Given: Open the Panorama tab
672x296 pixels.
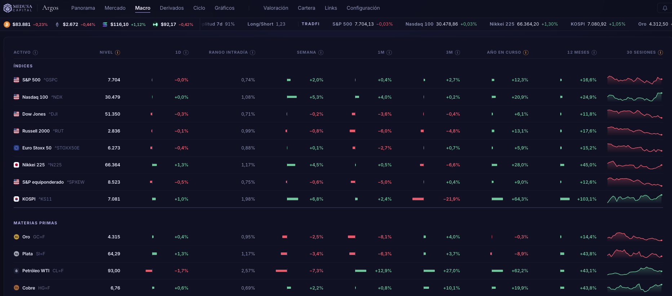Looking at the screenshot, I should coord(83,8).
